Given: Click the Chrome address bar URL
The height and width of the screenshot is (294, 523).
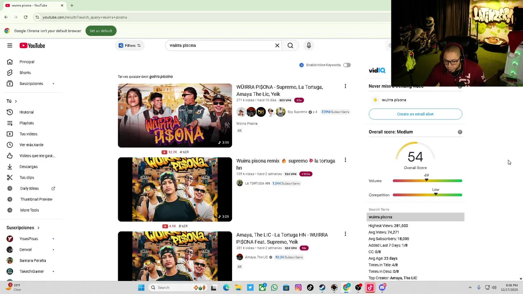Looking at the screenshot, I should click(x=85, y=17).
